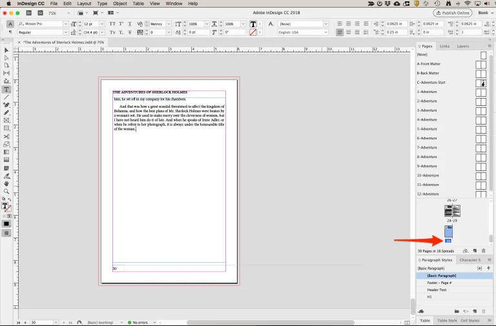The width and height of the screenshot is (496, 326).
Task: Toggle Character Formatting Controls A button
Action: (x=10, y=24)
